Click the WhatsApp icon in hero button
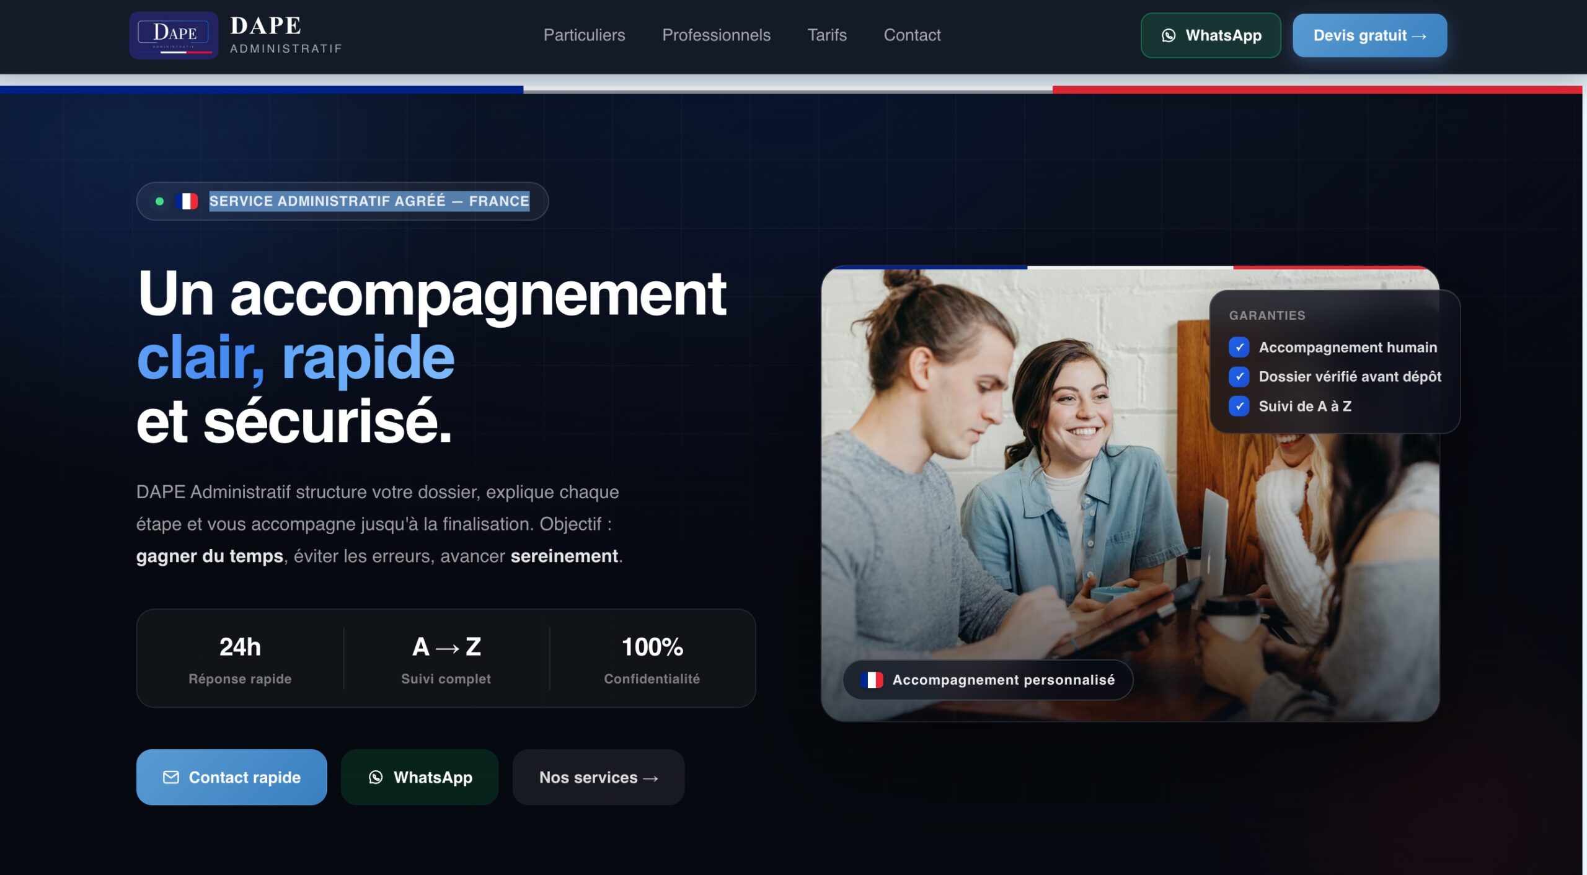Image resolution: width=1587 pixels, height=875 pixels. pos(376,777)
